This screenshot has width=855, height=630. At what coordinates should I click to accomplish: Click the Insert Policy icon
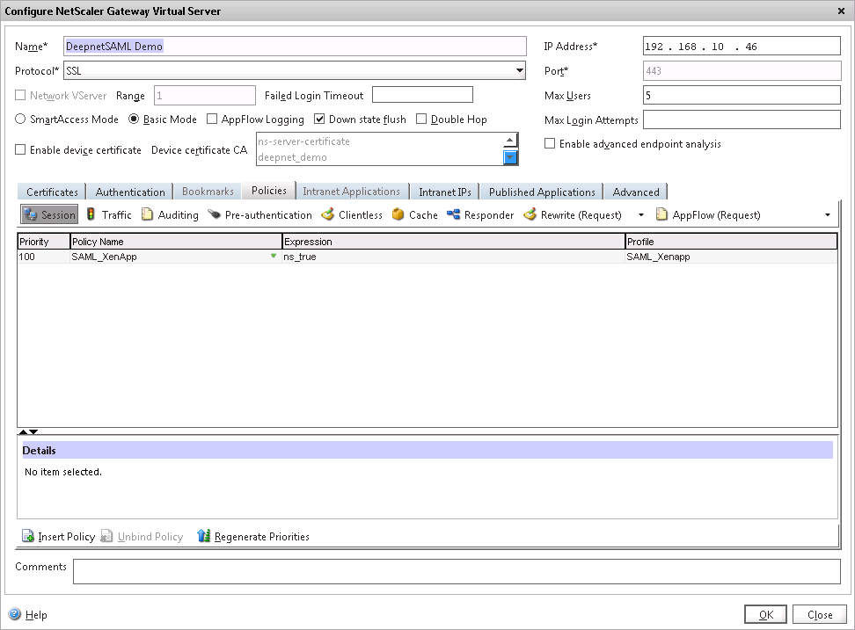pyautogui.click(x=27, y=536)
